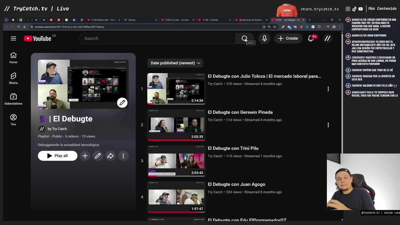Click the YouTube logo

click(37, 38)
